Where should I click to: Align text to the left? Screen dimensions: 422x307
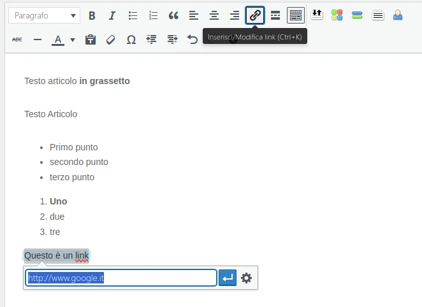click(194, 15)
